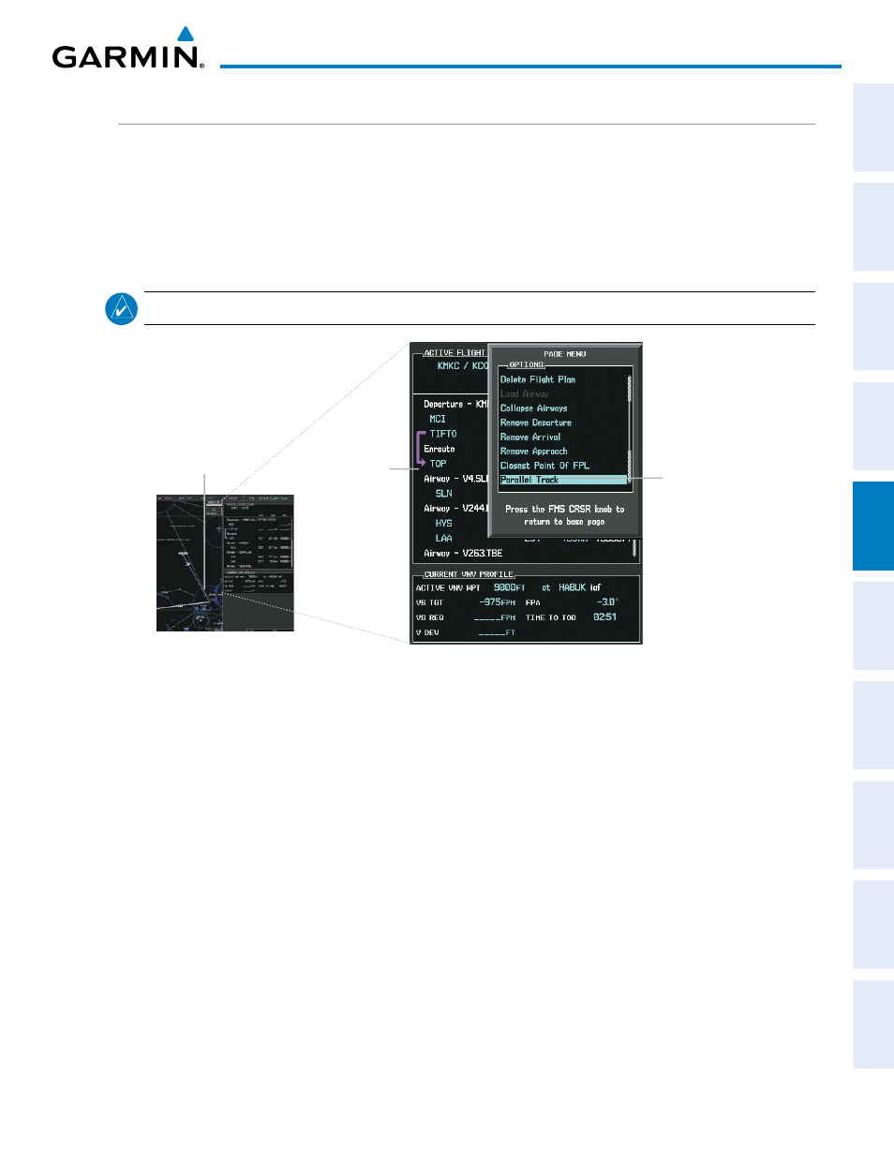Select the TOP waypoint
This screenshot has width=894, height=1157.
click(438, 464)
